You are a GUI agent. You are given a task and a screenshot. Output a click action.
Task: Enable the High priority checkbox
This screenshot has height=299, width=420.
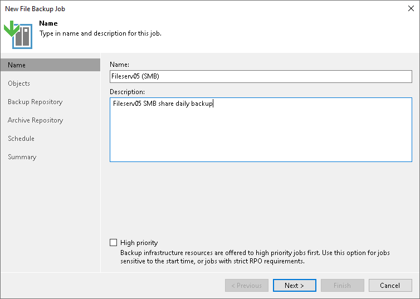tap(113, 243)
